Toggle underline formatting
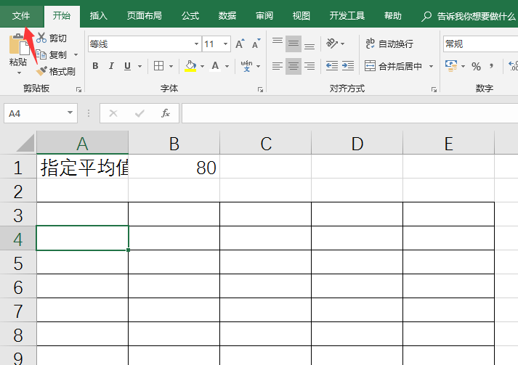The width and height of the screenshot is (518, 365). 128,66
